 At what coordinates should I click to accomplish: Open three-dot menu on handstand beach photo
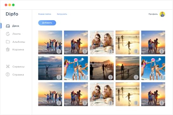59,77
